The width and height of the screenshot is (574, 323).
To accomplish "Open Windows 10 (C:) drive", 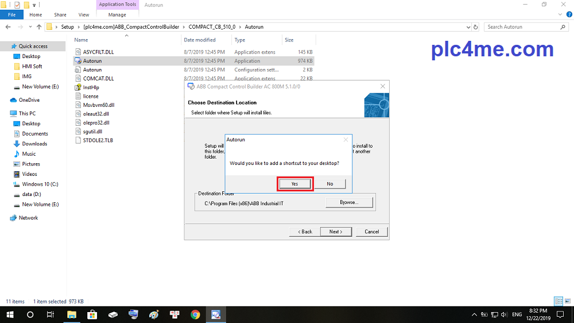I will [x=40, y=184].
